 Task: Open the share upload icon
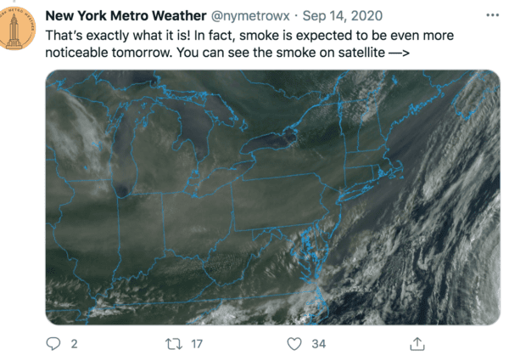pos(417,344)
